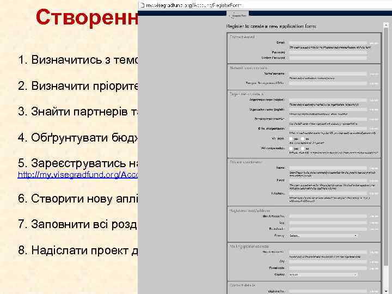Focus the Password field

(328, 52)
